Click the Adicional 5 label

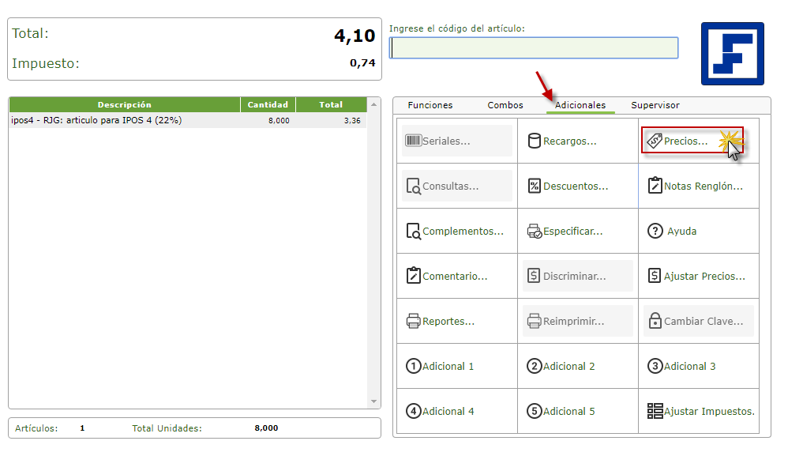(568, 412)
